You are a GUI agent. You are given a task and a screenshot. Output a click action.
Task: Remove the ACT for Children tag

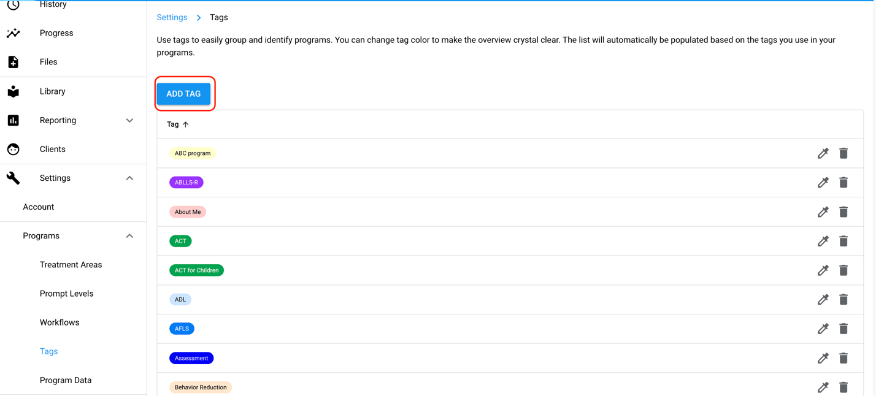coord(843,270)
